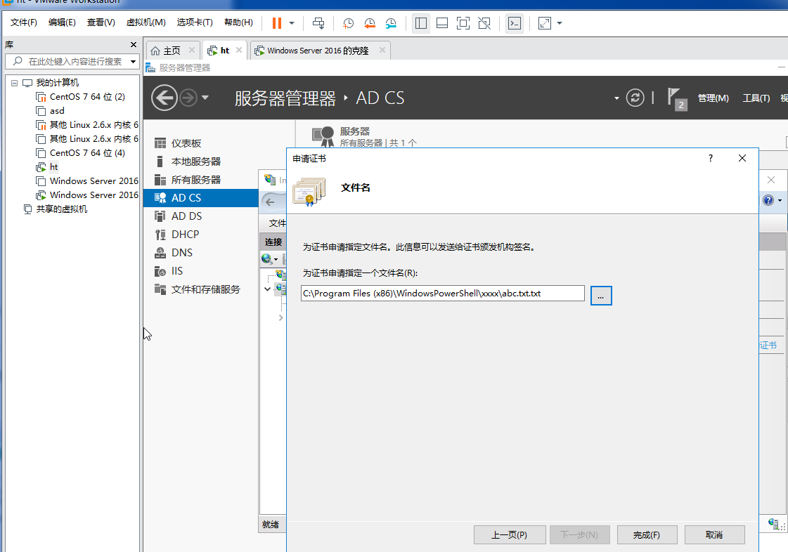Open the 虚拟机(M) menu
Viewport: 788px width, 552px height.
146,22
